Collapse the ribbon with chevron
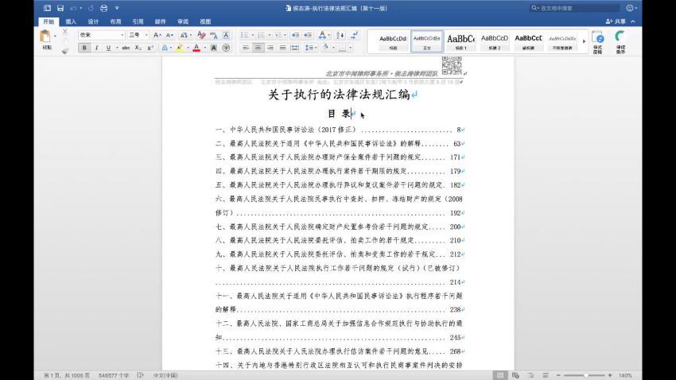 coord(633,21)
